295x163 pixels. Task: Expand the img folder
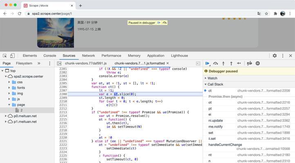pos(9,93)
